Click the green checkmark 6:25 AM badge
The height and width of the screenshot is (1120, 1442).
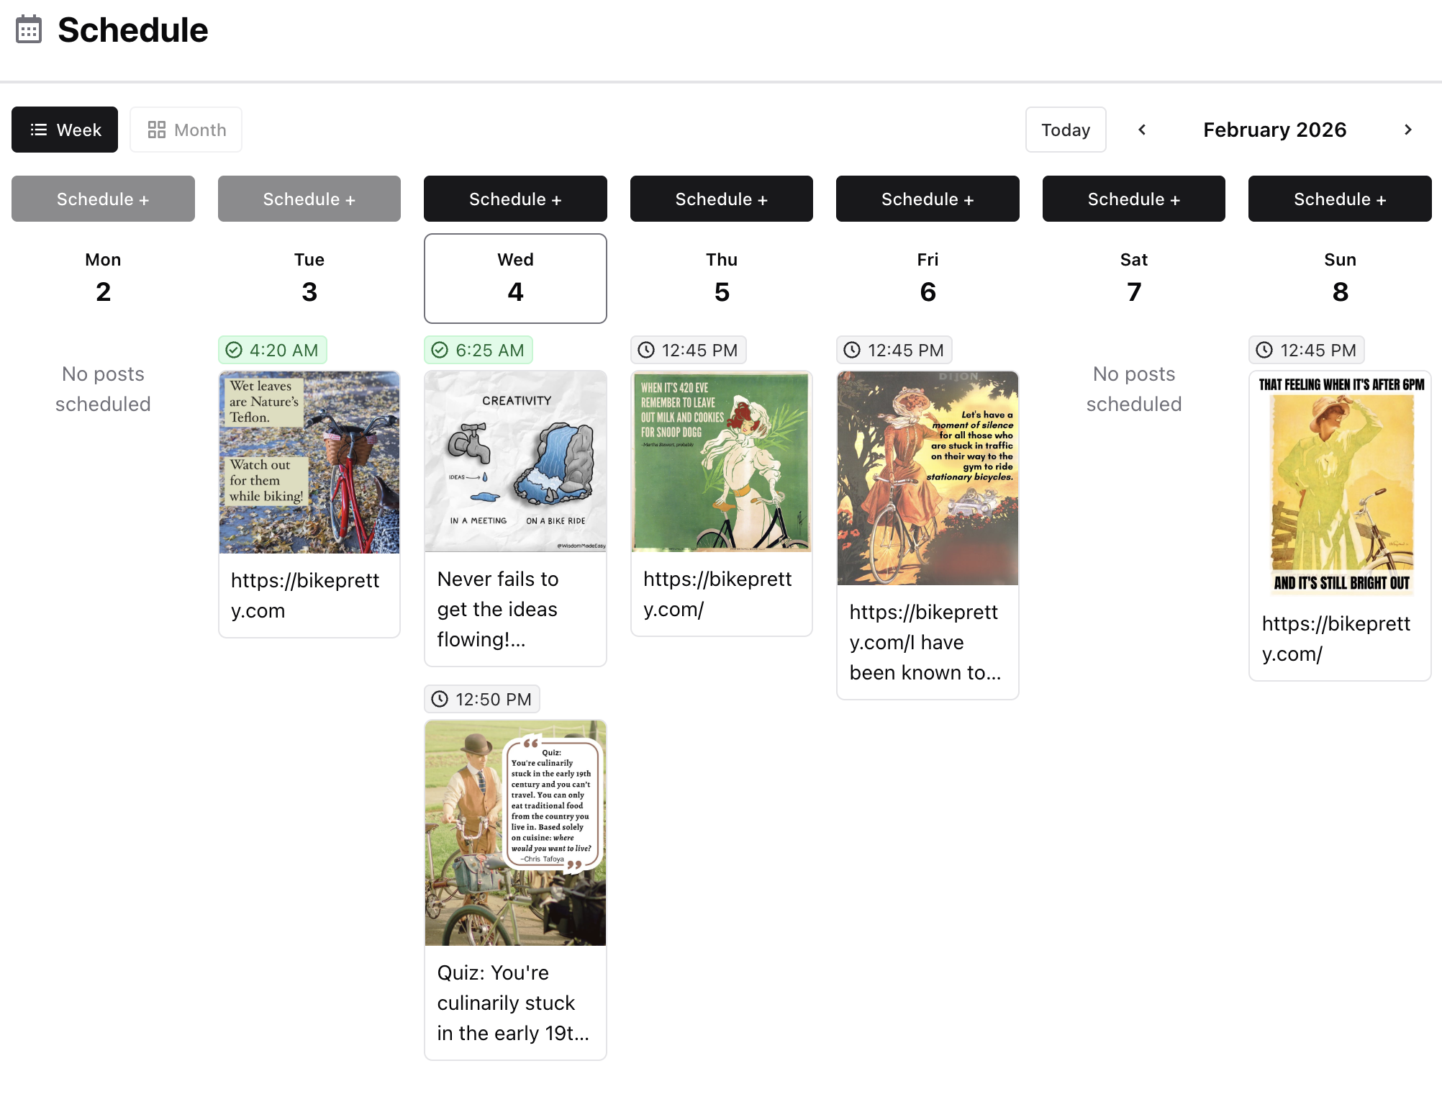coord(479,351)
